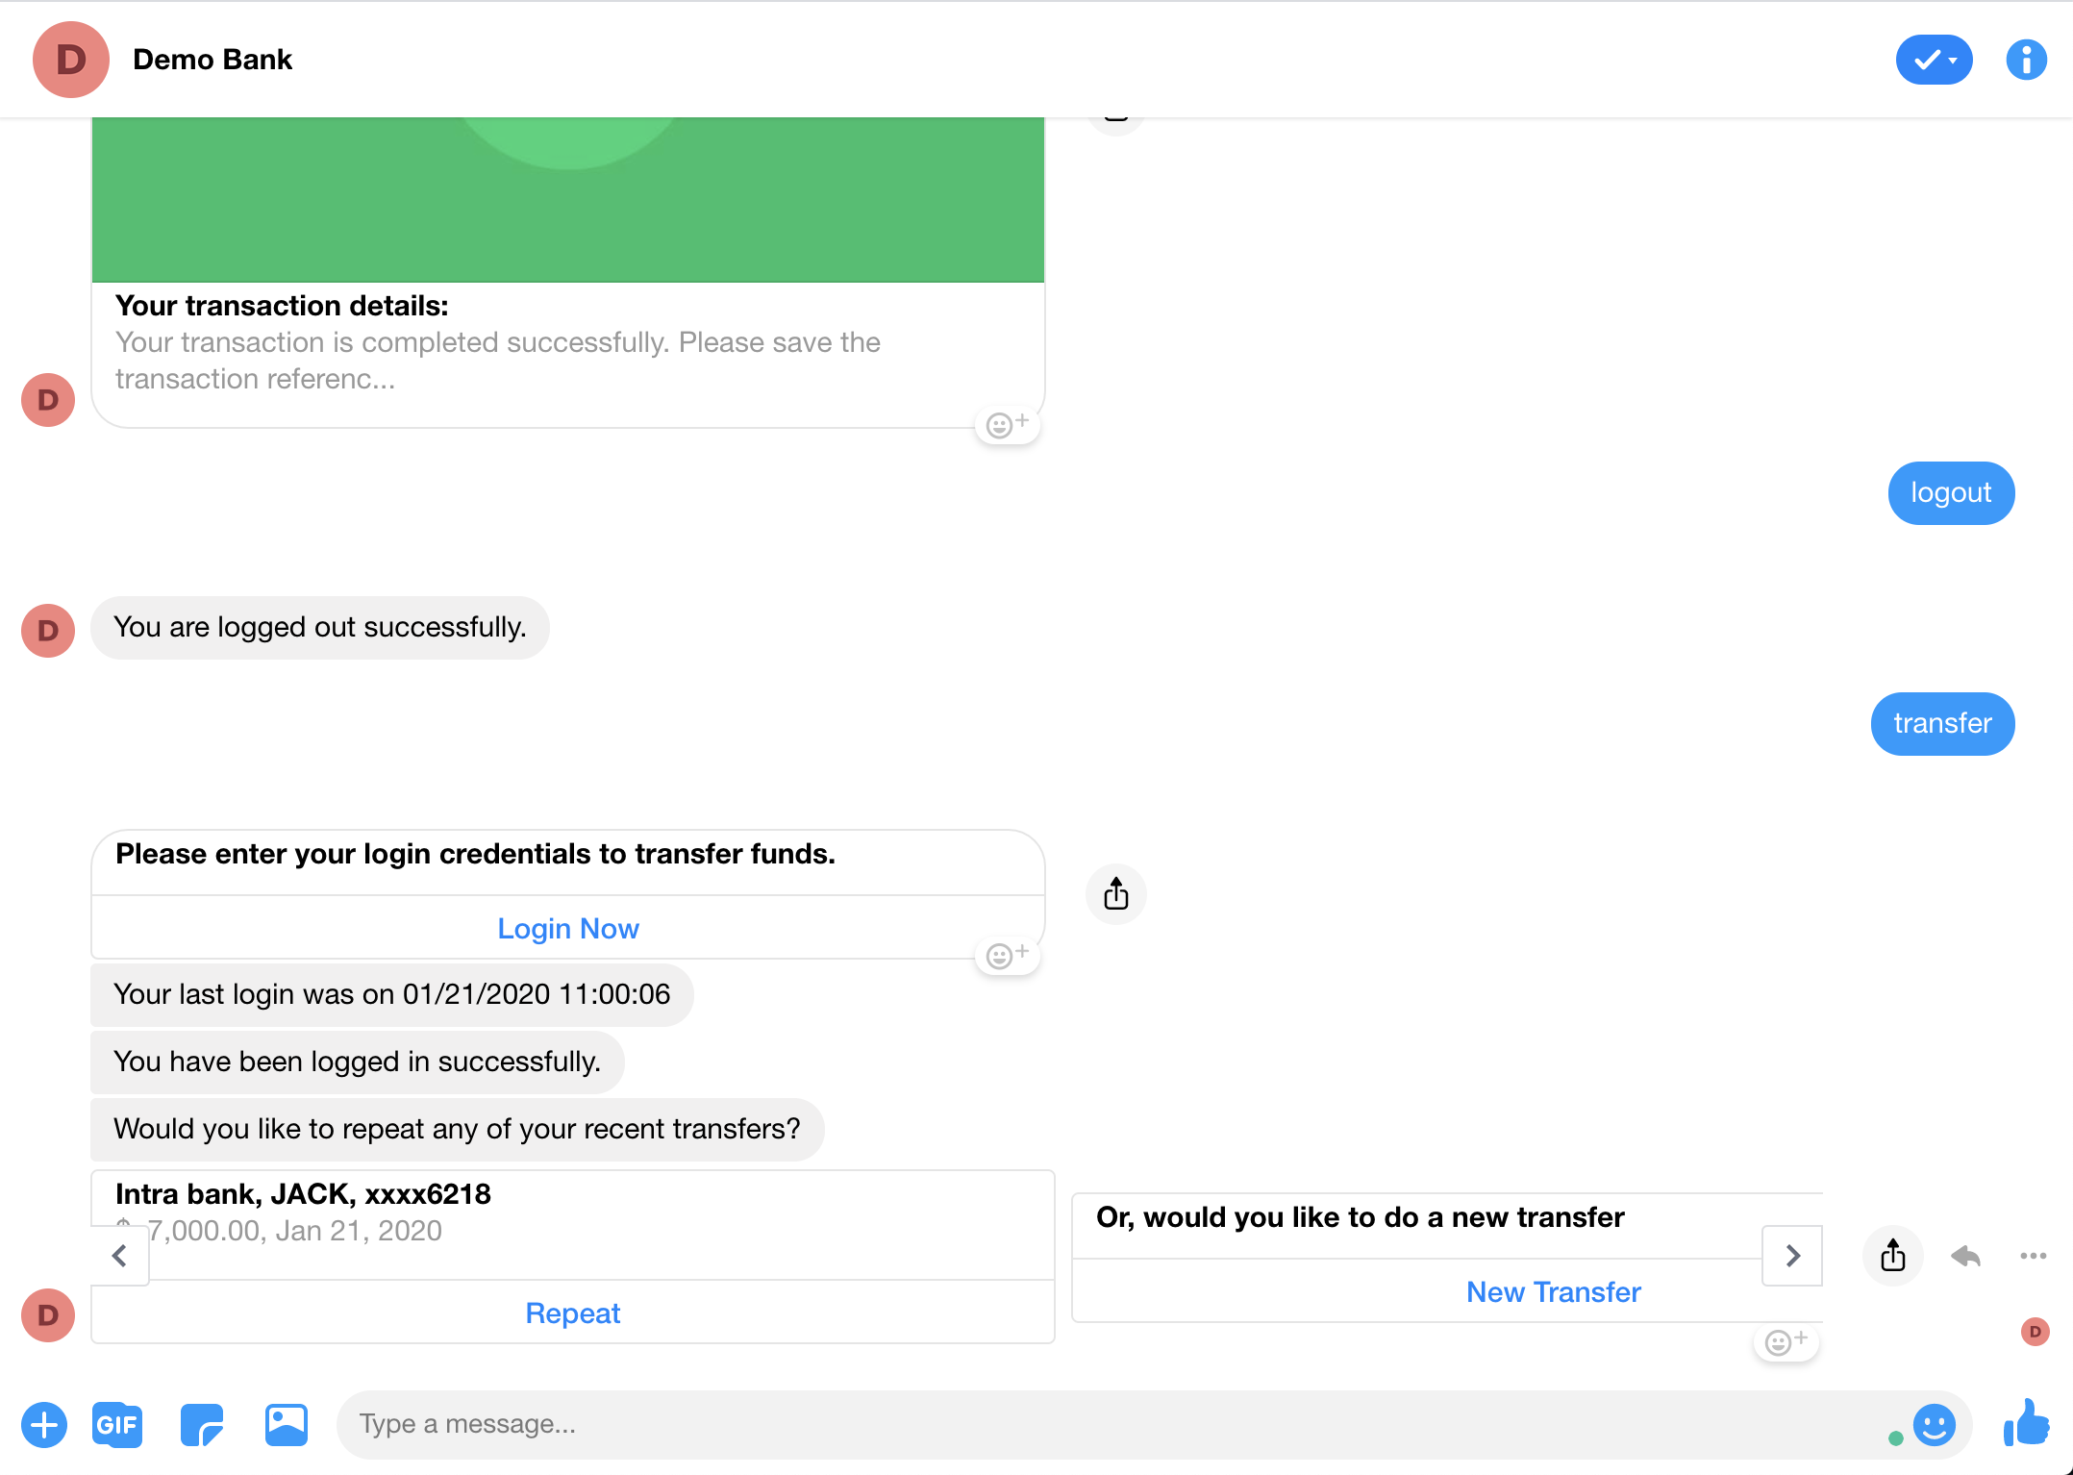Share the login credentials card

1116,894
